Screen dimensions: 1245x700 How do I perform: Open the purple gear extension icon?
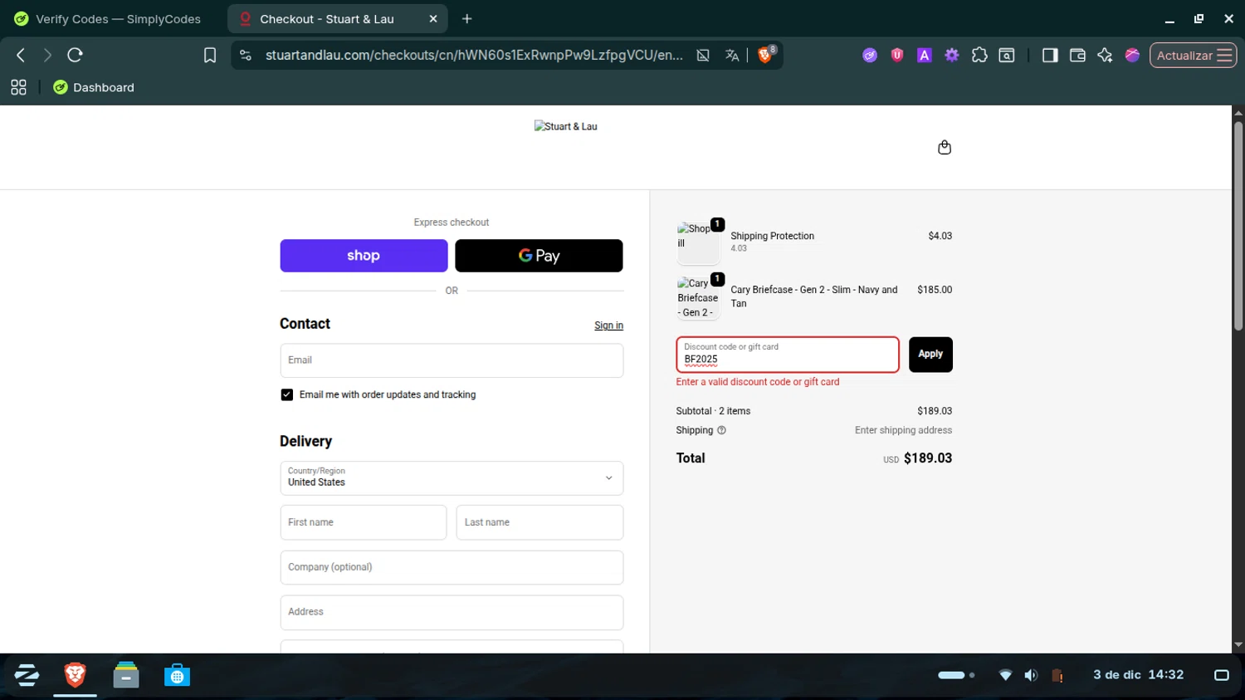(952, 55)
